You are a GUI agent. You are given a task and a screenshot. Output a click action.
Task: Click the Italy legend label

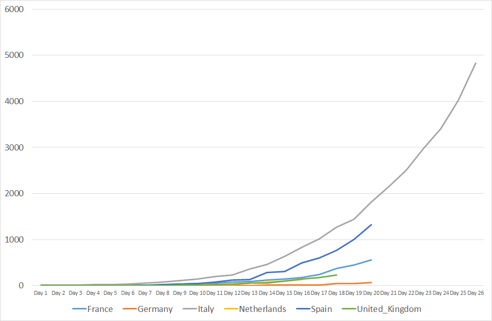205,309
